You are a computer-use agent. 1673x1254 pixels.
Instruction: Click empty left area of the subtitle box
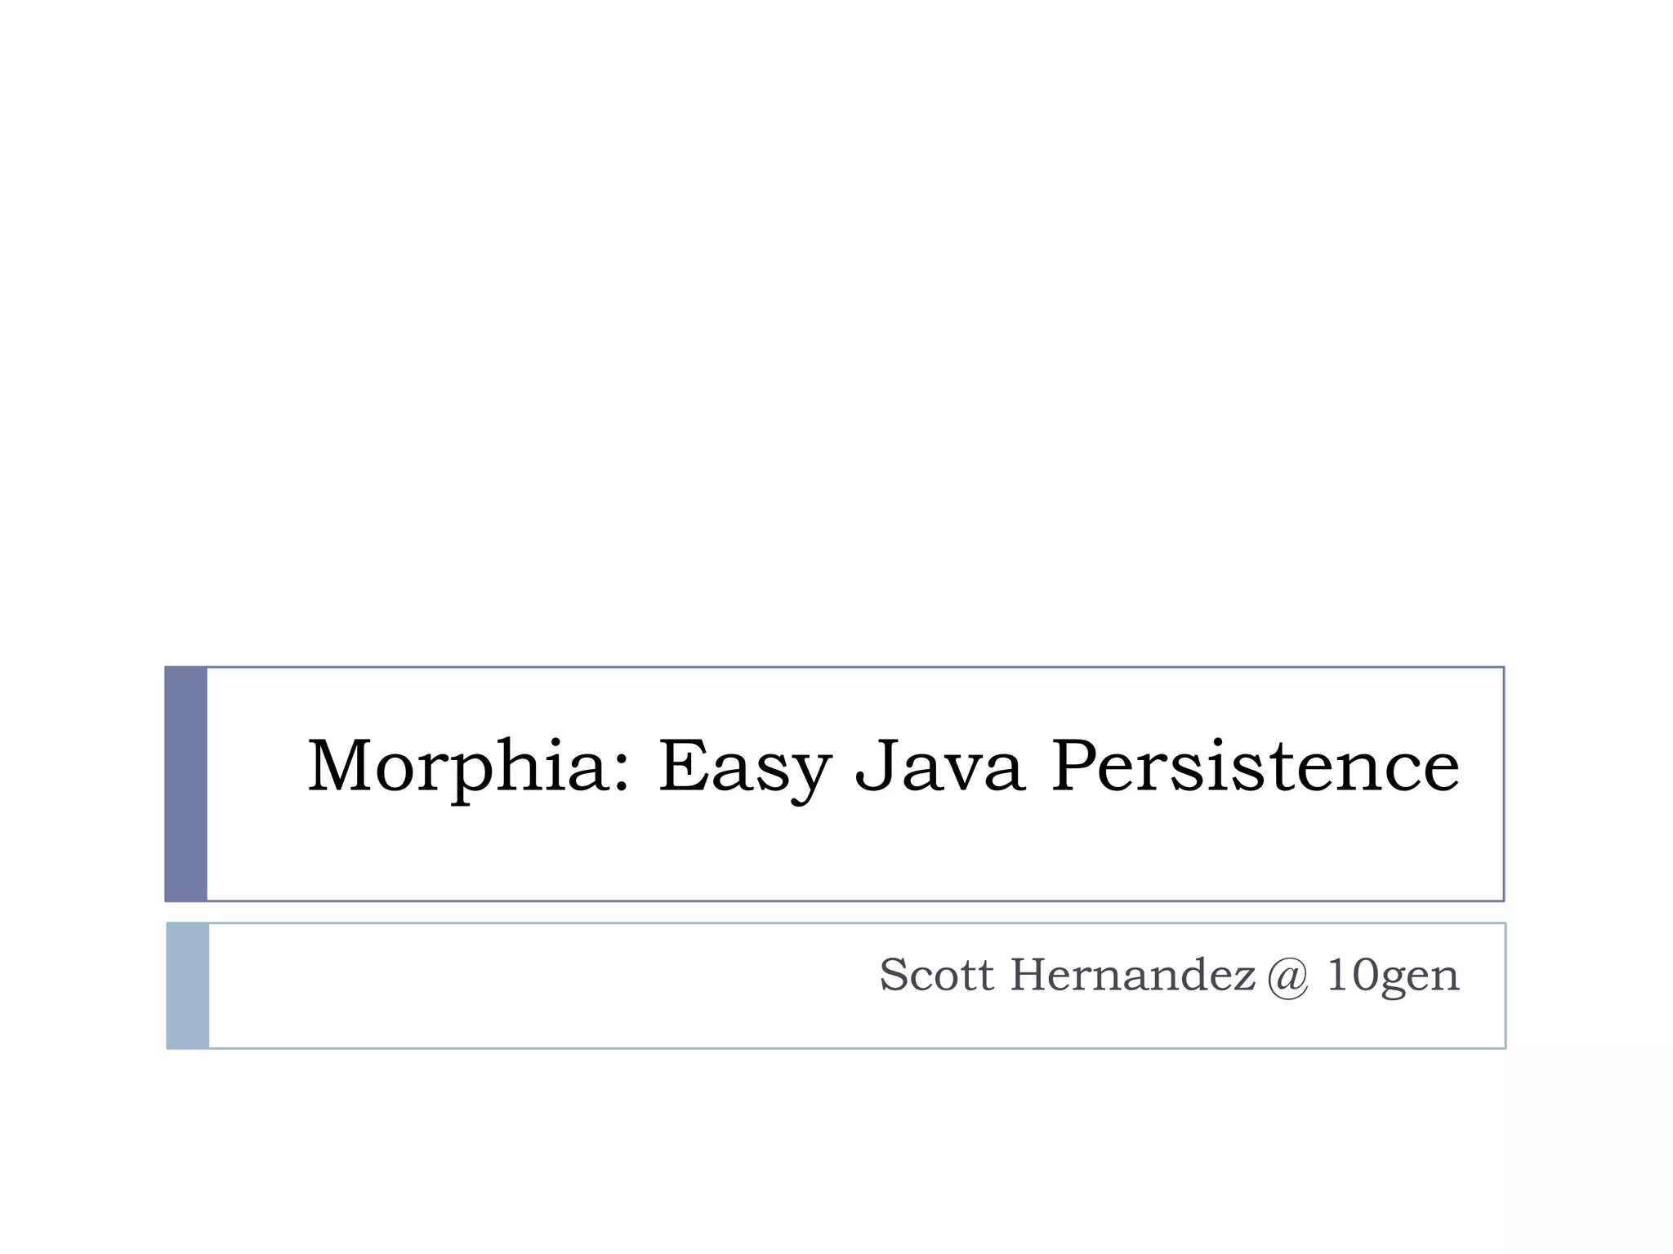click(490, 985)
